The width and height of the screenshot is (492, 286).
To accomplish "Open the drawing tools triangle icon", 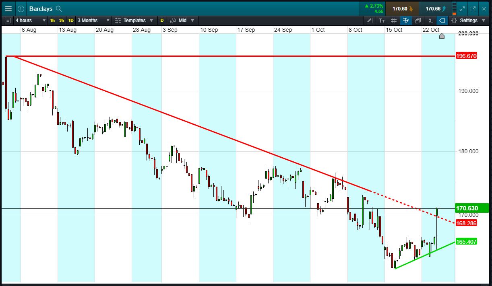I will pos(370,20).
